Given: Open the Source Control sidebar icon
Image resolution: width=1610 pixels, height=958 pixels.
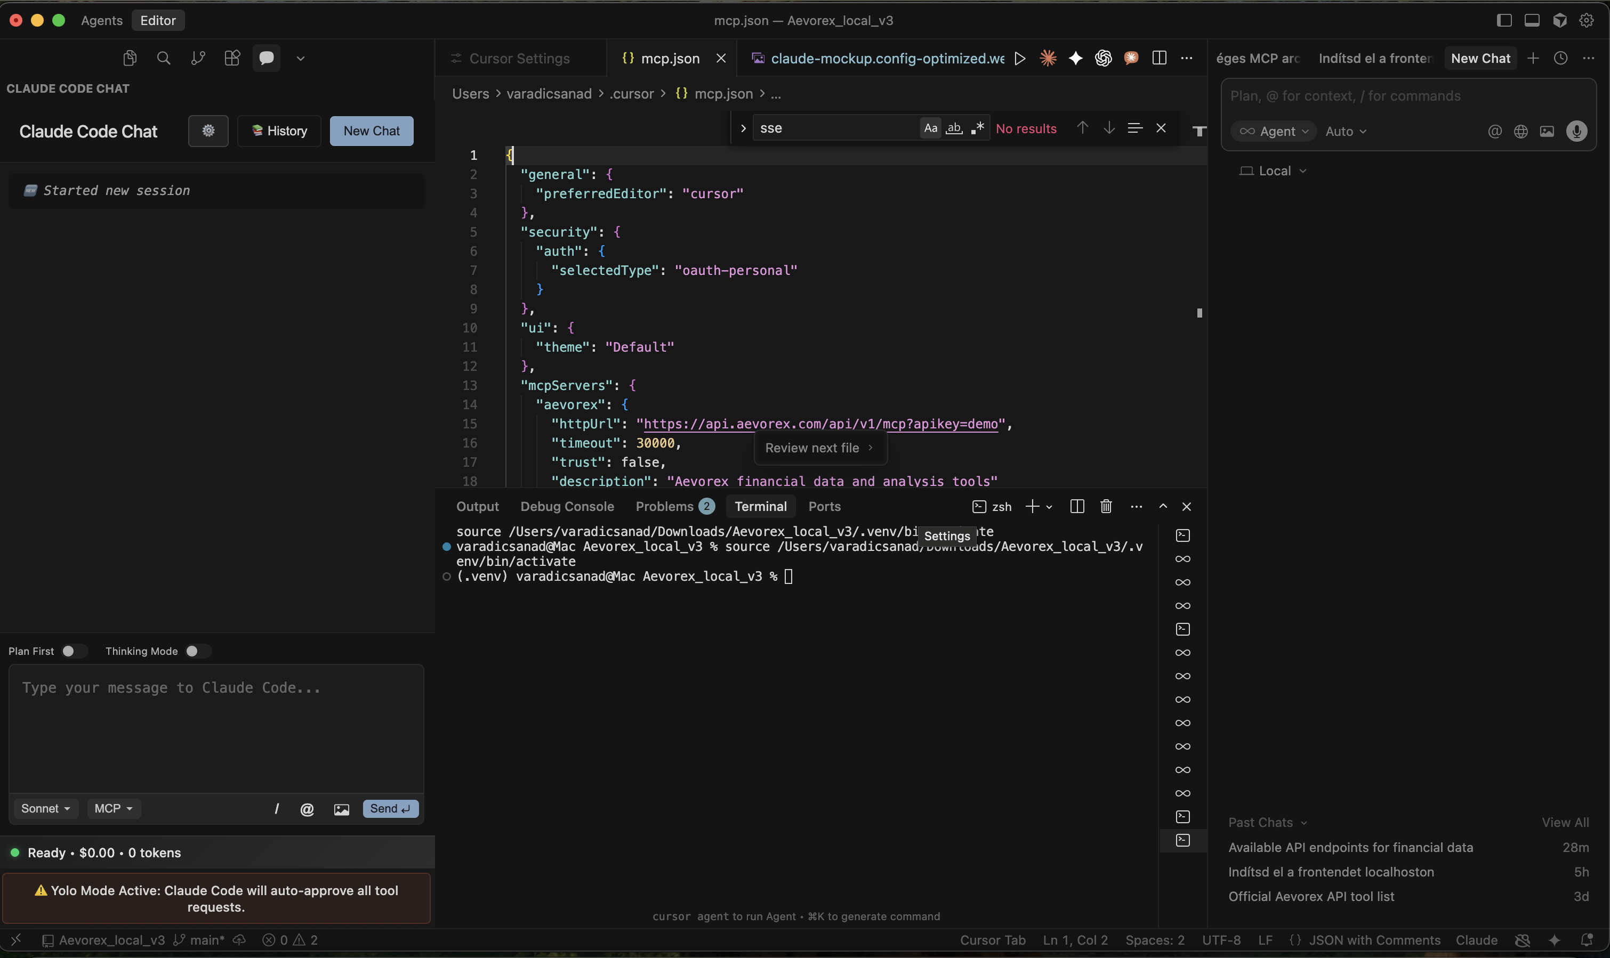Looking at the screenshot, I should coord(198,58).
